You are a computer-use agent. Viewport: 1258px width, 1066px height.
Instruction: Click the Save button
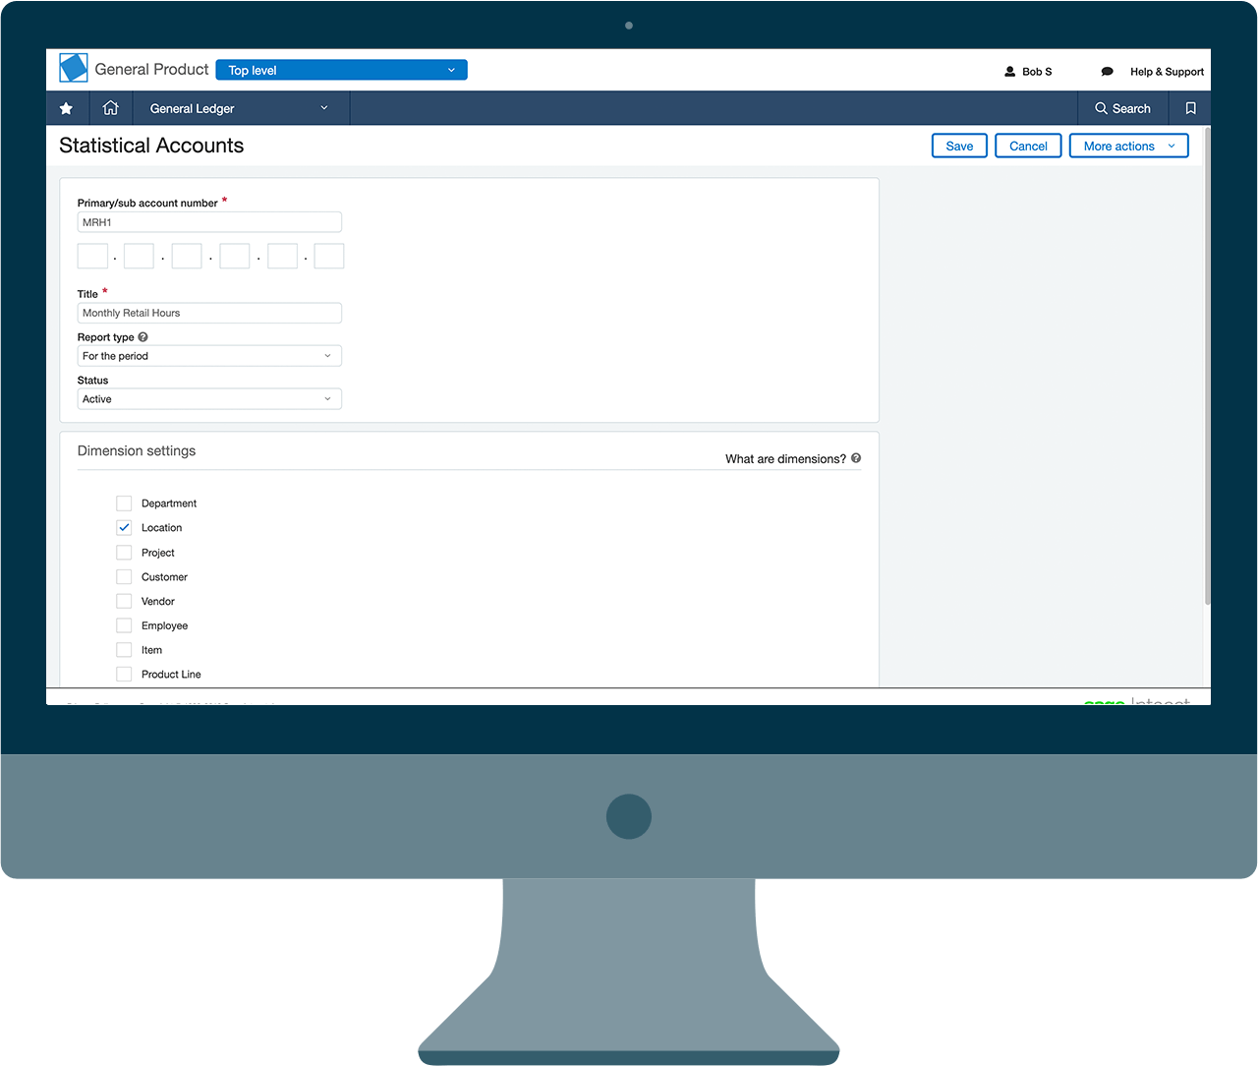tap(959, 147)
